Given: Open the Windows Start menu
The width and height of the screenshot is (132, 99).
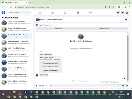Looking at the screenshot, I should (x=3, y=94).
